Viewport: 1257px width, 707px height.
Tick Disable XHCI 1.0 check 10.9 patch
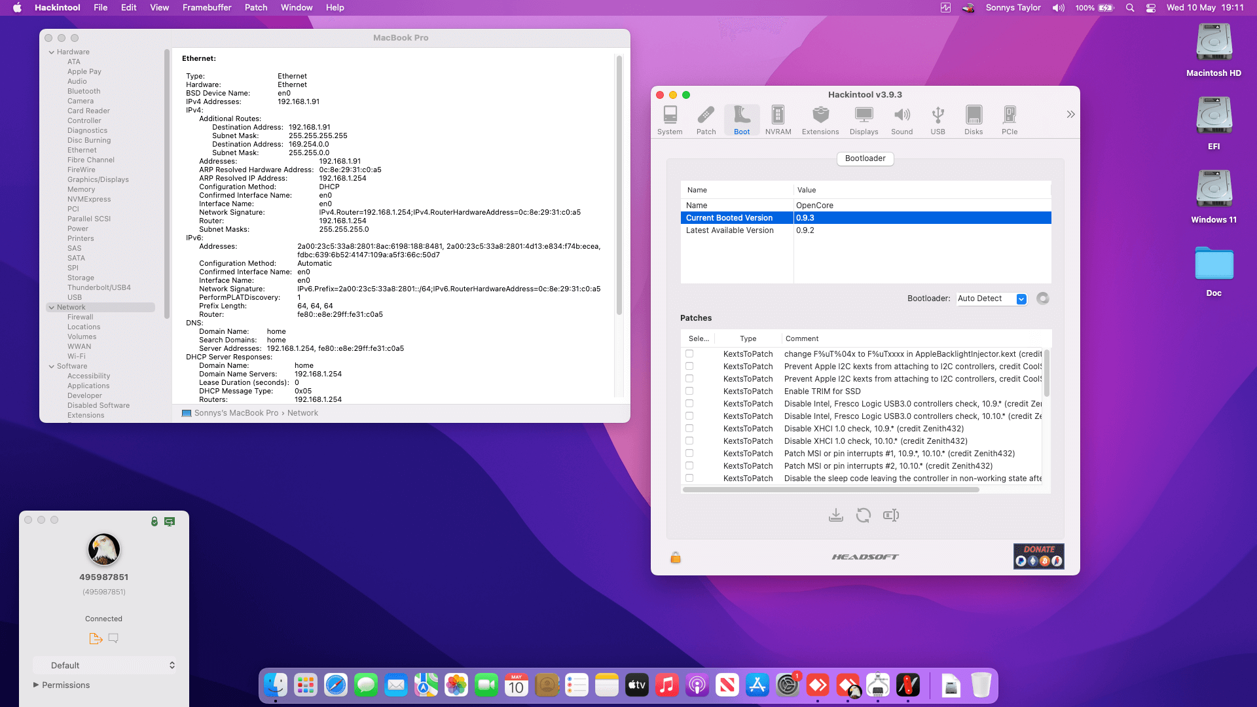coord(689,429)
